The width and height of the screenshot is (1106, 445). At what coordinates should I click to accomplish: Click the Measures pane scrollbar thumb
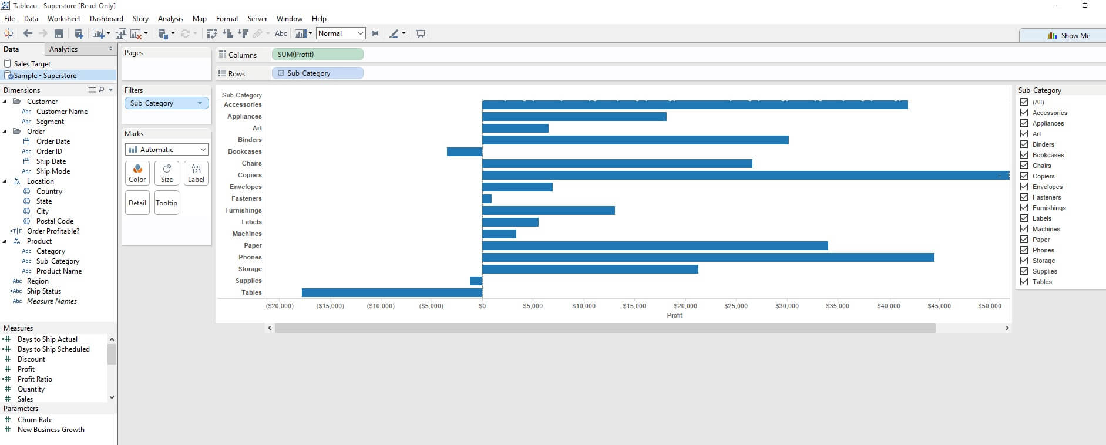click(x=112, y=355)
